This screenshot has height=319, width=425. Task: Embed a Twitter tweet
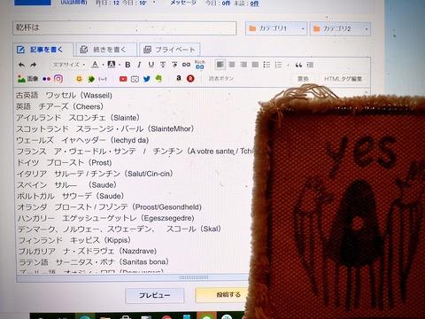tap(147, 79)
